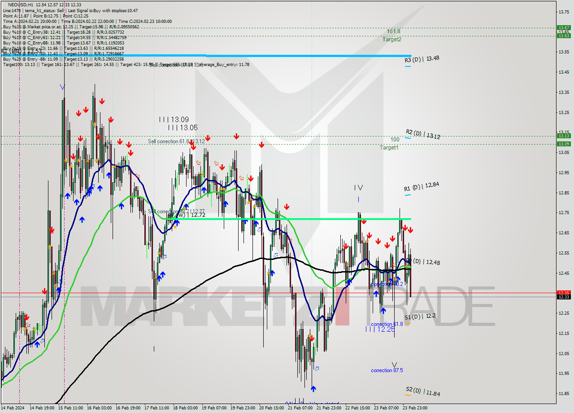Click the 161.8 Fibonacci label
The height and width of the screenshot is (413, 574).
coord(393,31)
